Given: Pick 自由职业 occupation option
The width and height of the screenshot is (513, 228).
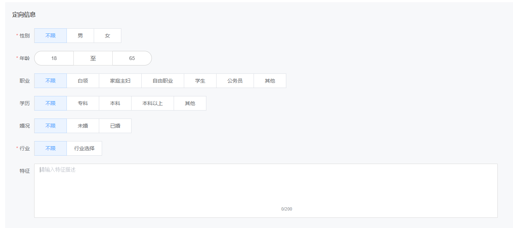Looking at the screenshot, I should click(x=163, y=81).
